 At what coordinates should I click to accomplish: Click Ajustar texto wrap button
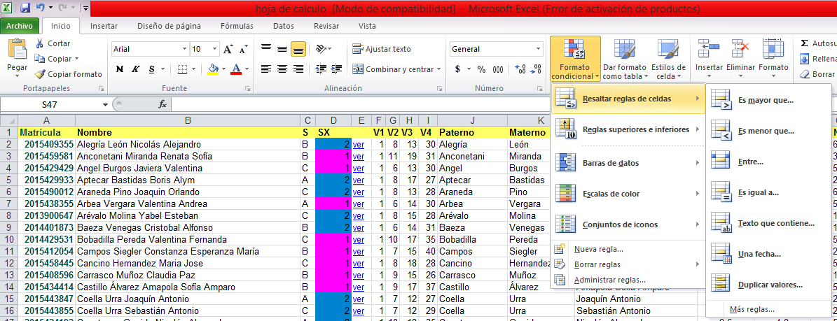tap(382, 49)
